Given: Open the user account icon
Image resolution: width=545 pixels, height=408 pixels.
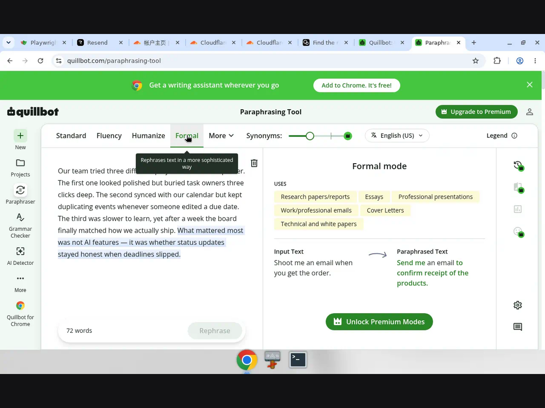Looking at the screenshot, I should [530, 112].
